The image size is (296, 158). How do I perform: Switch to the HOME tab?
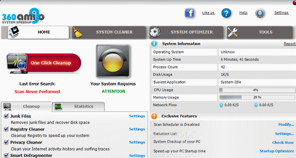click(x=39, y=32)
